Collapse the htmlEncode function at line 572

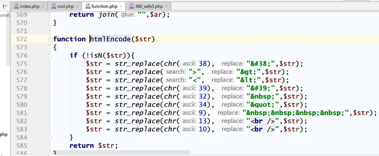click(x=50, y=39)
